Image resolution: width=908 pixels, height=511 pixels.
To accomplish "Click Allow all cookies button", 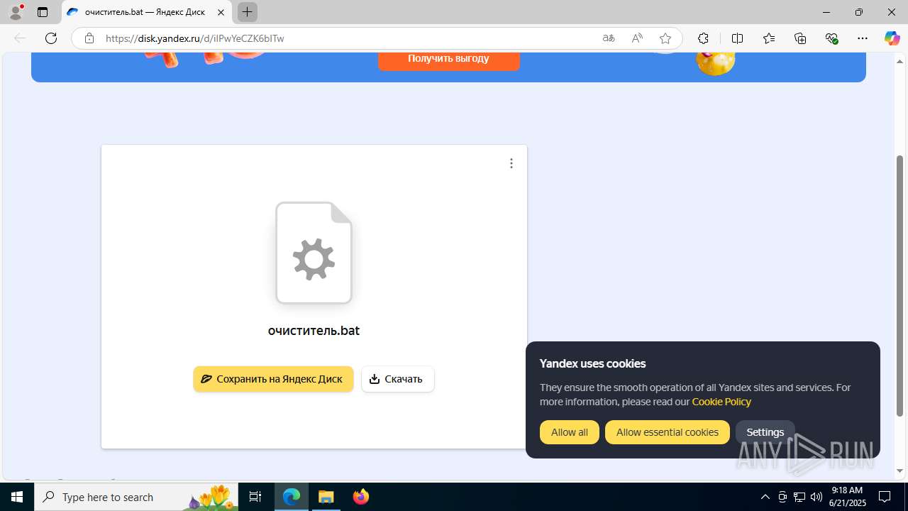I will (x=570, y=432).
